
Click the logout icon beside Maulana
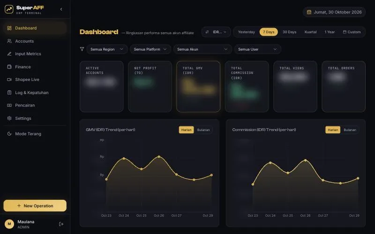pyautogui.click(x=61, y=224)
